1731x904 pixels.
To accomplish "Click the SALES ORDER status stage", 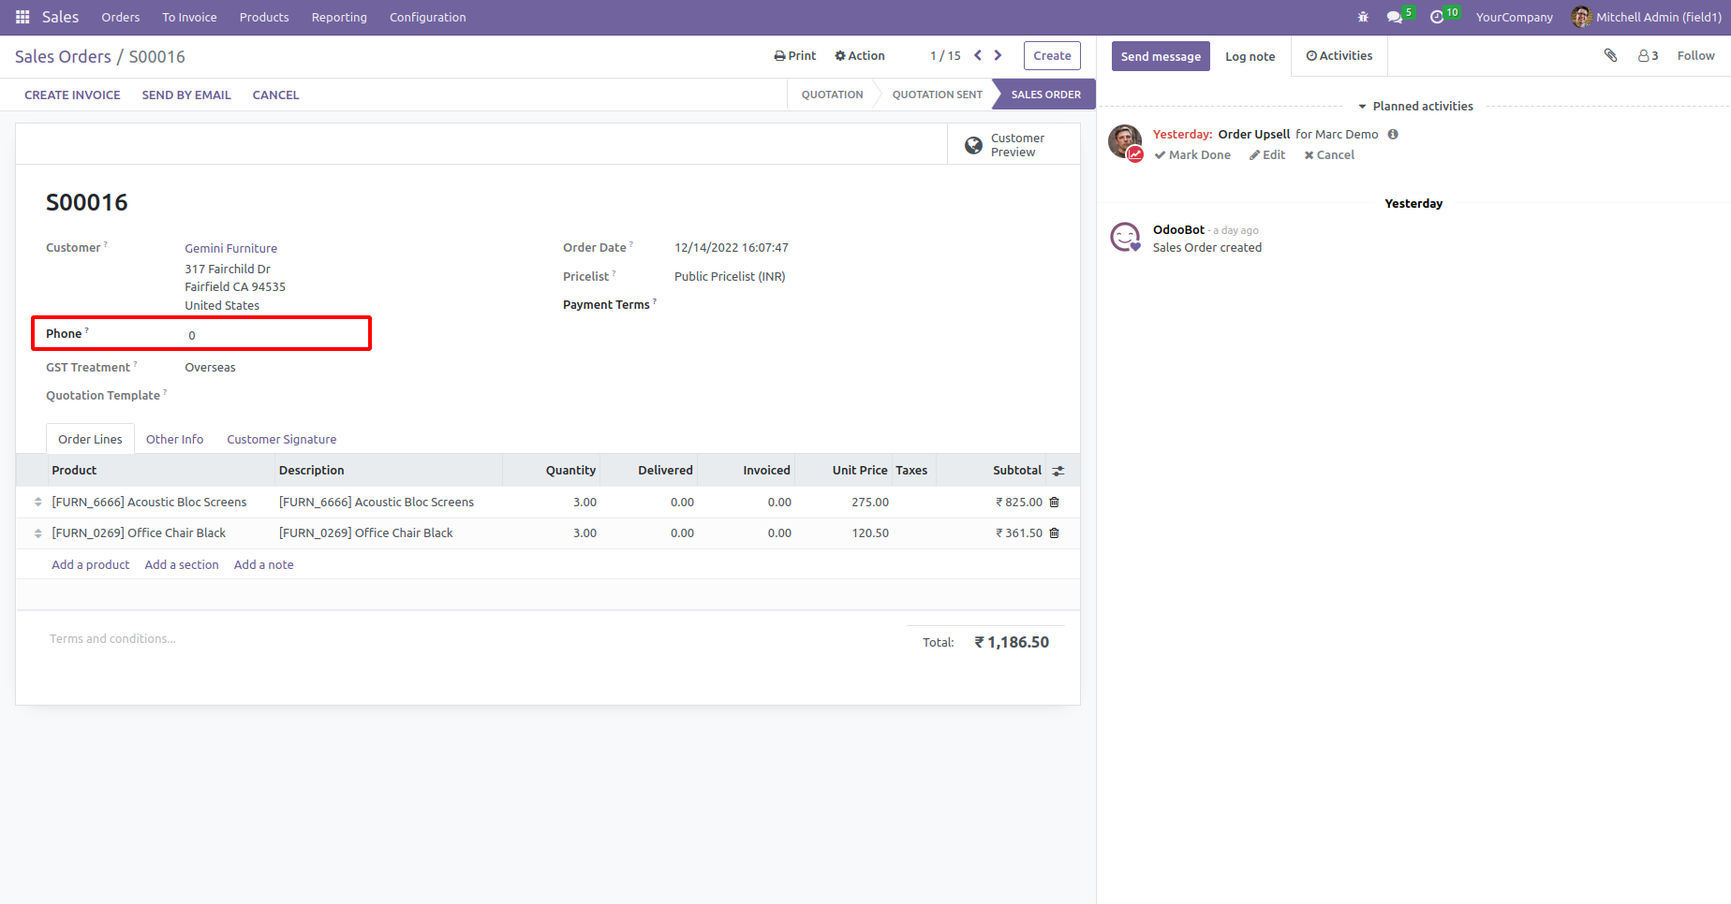I will pos(1045,95).
